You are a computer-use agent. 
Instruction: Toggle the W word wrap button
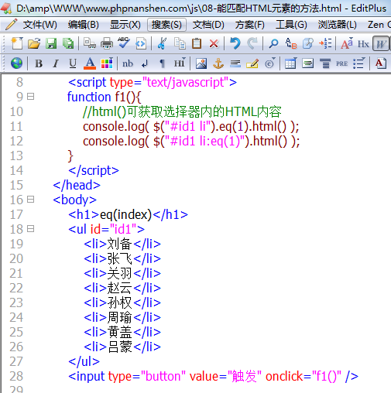[x=381, y=44]
